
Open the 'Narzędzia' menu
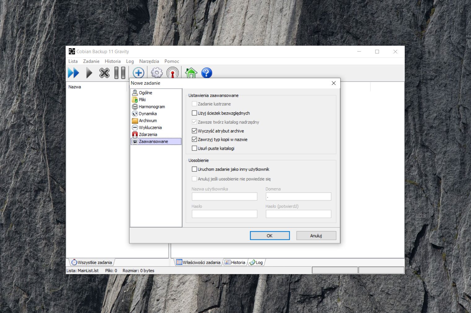click(149, 61)
